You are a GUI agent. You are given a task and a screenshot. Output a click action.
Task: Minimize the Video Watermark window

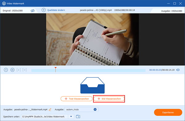(x=168, y=3)
